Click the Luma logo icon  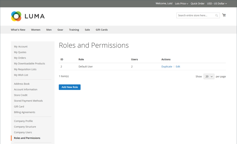(x=16, y=16)
